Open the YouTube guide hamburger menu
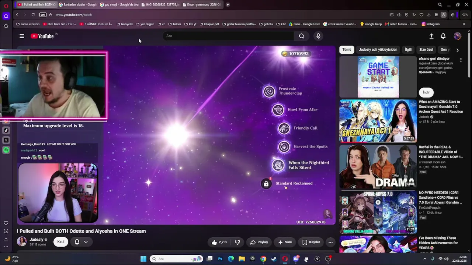472x265 pixels. [22, 36]
